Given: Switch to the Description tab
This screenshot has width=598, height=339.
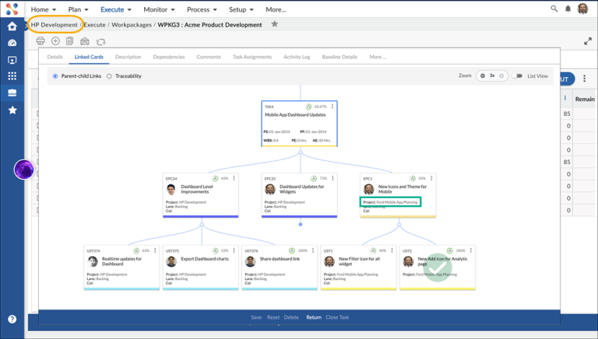Looking at the screenshot, I should [x=128, y=57].
